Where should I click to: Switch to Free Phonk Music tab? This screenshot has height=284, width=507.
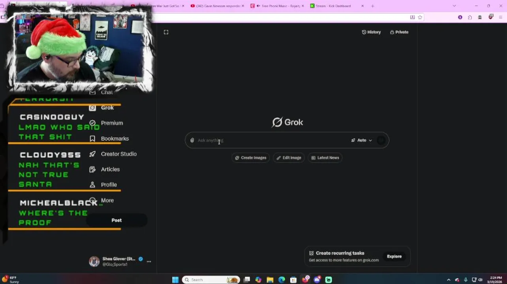point(278,6)
